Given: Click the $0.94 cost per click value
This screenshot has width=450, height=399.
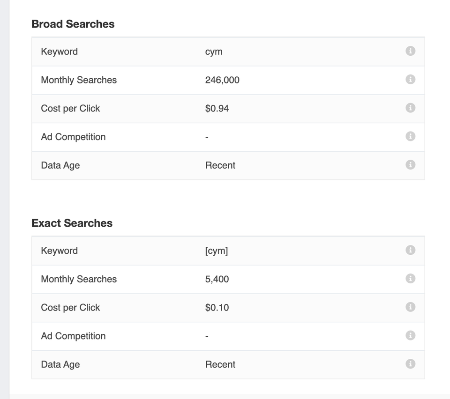Looking at the screenshot, I should 217,109.
